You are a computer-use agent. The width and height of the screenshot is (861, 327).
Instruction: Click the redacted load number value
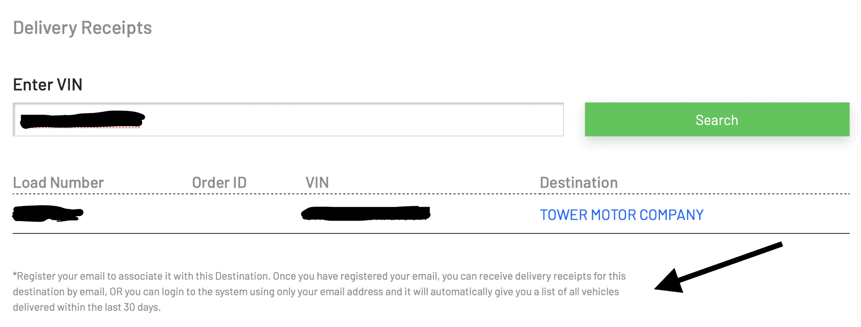48,213
